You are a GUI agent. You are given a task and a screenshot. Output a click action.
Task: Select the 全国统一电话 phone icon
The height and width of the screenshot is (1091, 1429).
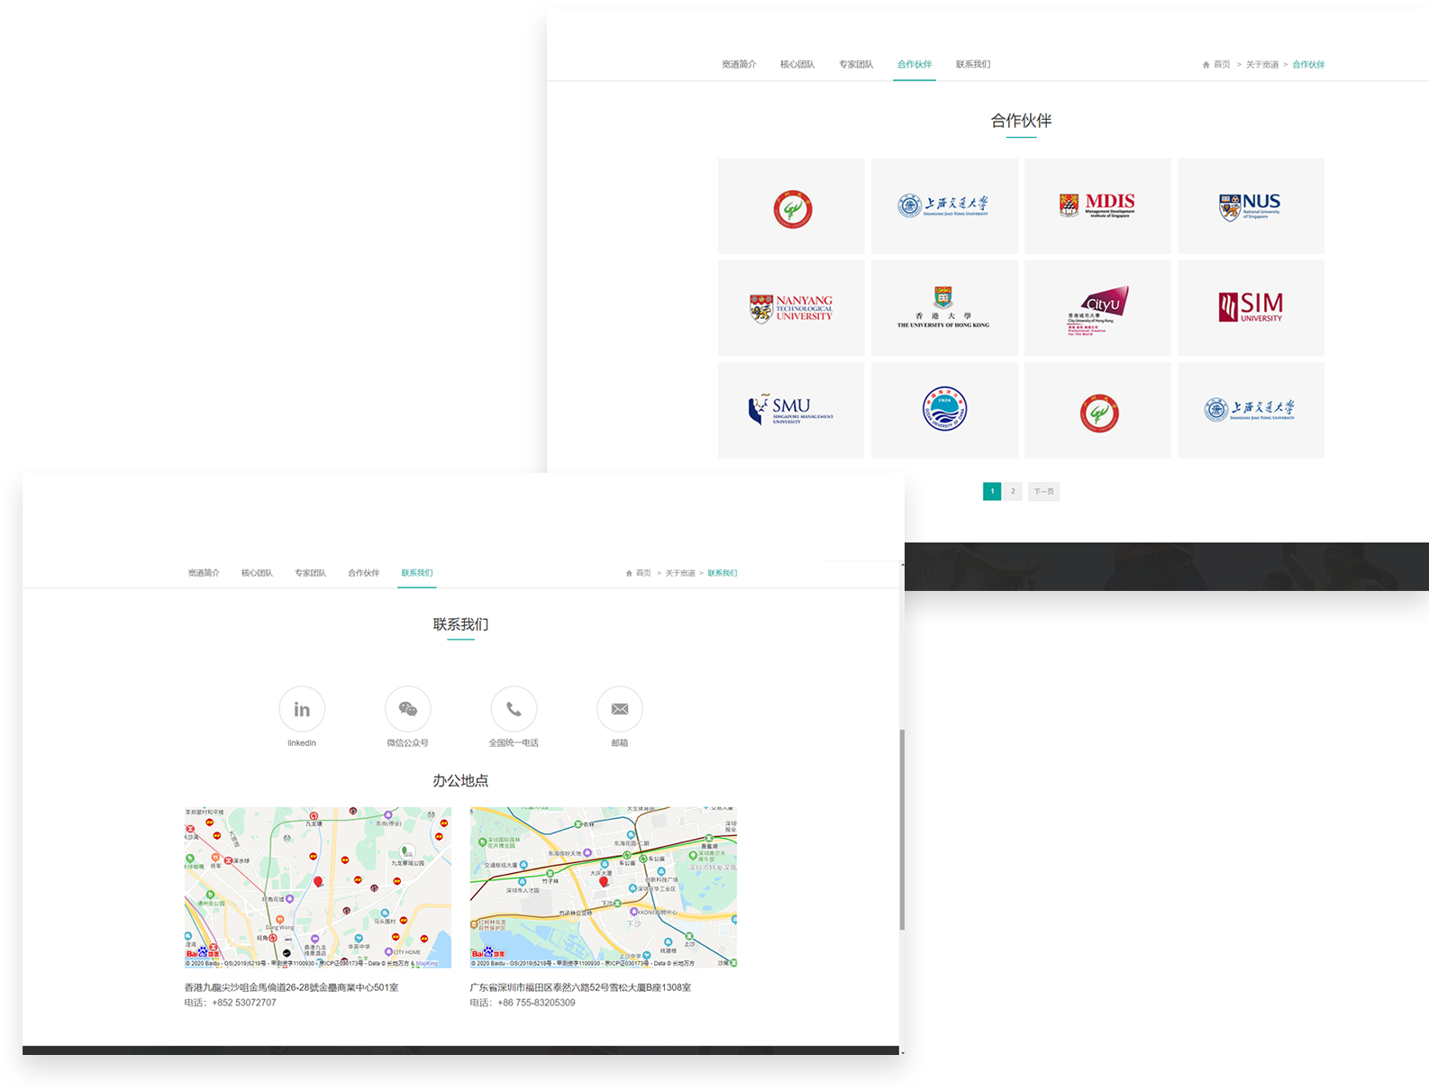514,709
